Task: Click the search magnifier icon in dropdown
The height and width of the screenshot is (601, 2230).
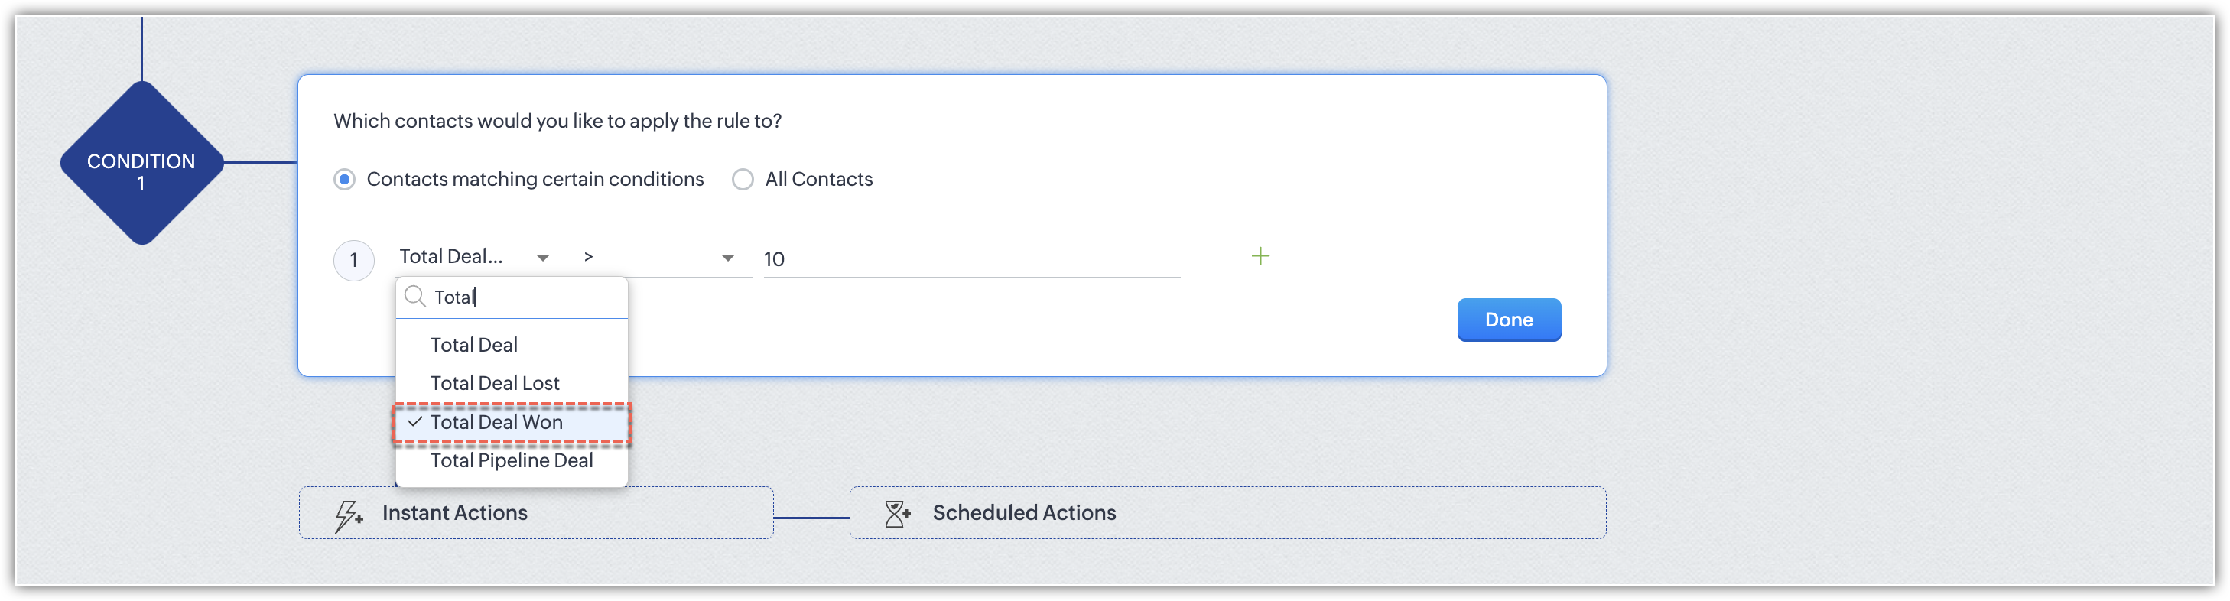Action: [415, 297]
